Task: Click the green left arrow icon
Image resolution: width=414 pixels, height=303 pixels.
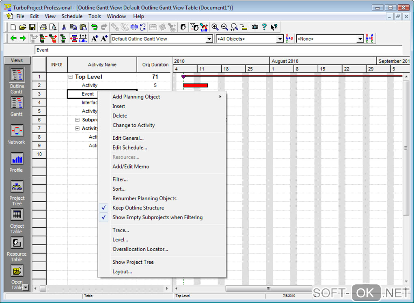Action: pos(13,38)
